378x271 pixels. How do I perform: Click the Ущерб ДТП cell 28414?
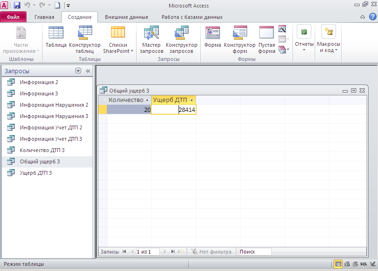(x=173, y=110)
